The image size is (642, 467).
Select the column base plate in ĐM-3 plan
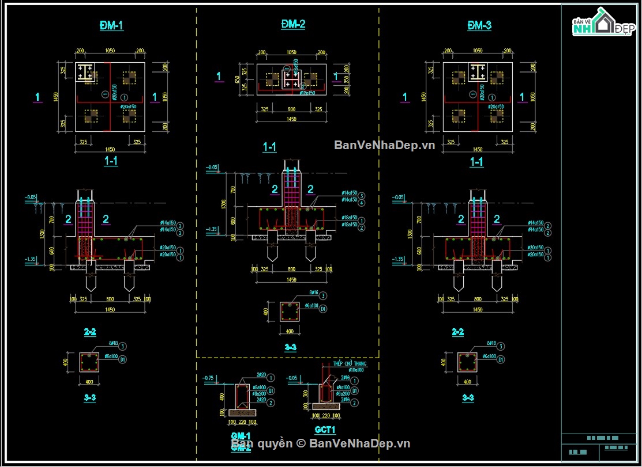click(x=478, y=73)
